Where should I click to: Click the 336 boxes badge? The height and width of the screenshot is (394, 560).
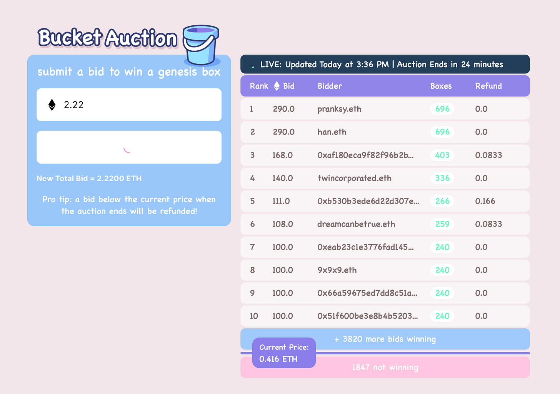point(442,178)
